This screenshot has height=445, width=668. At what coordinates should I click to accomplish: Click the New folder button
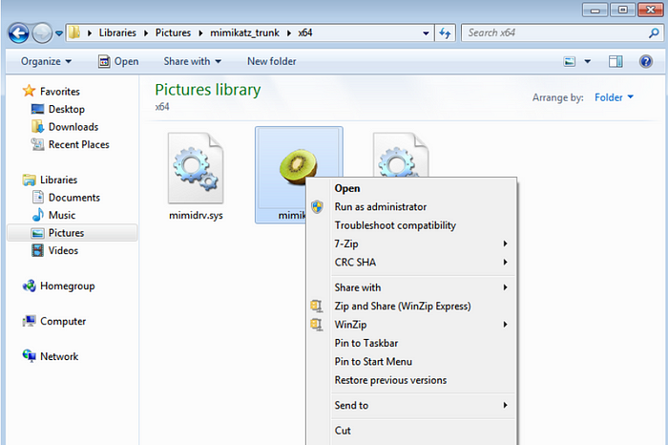click(x=271, y=61)
